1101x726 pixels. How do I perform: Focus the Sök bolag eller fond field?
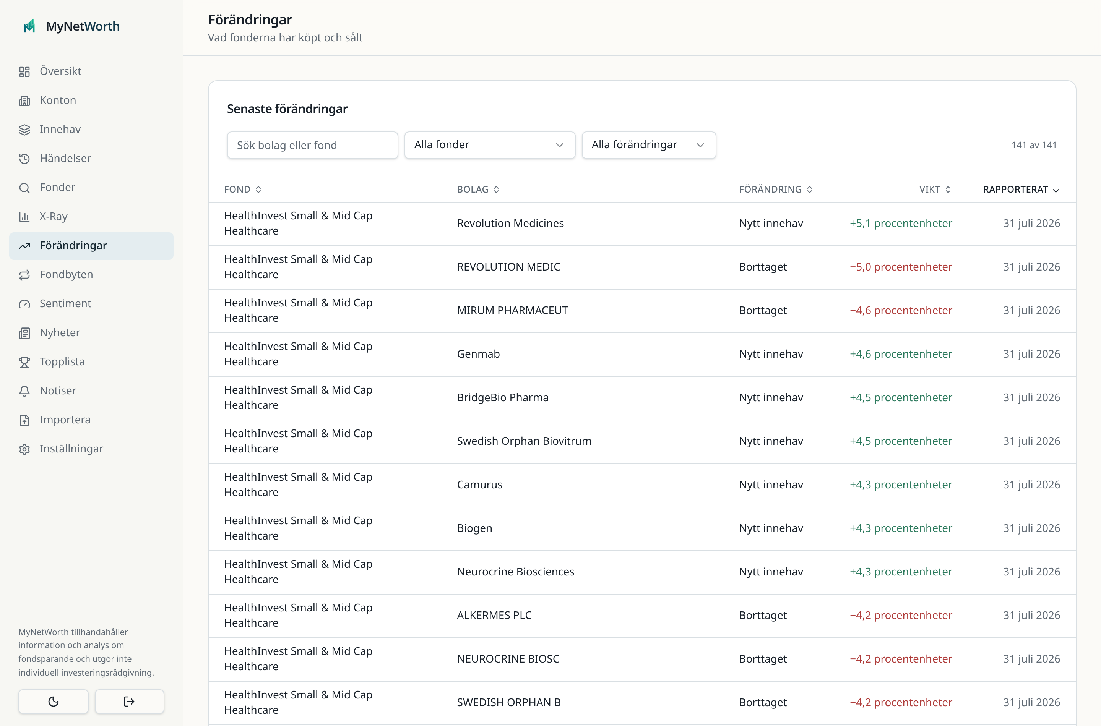(312, 145)
